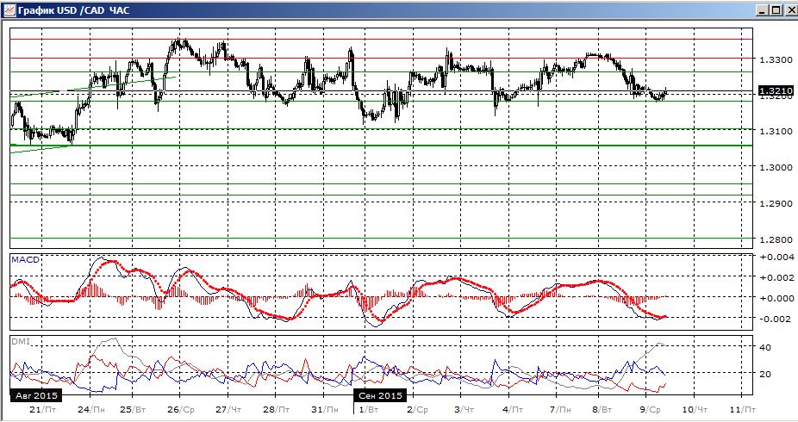Click the -0.002 MACD scale value
Image resolution: width=798 pixels, height=422 pixels.
tap(776, 319)
